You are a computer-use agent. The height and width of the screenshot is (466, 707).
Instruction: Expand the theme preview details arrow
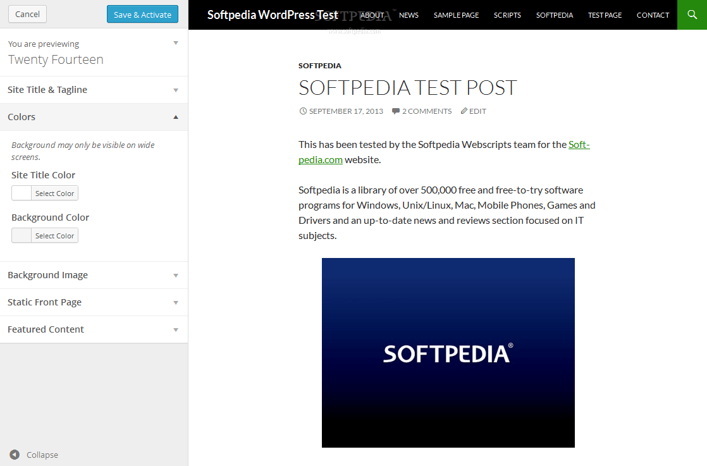[x=176, y=43]
